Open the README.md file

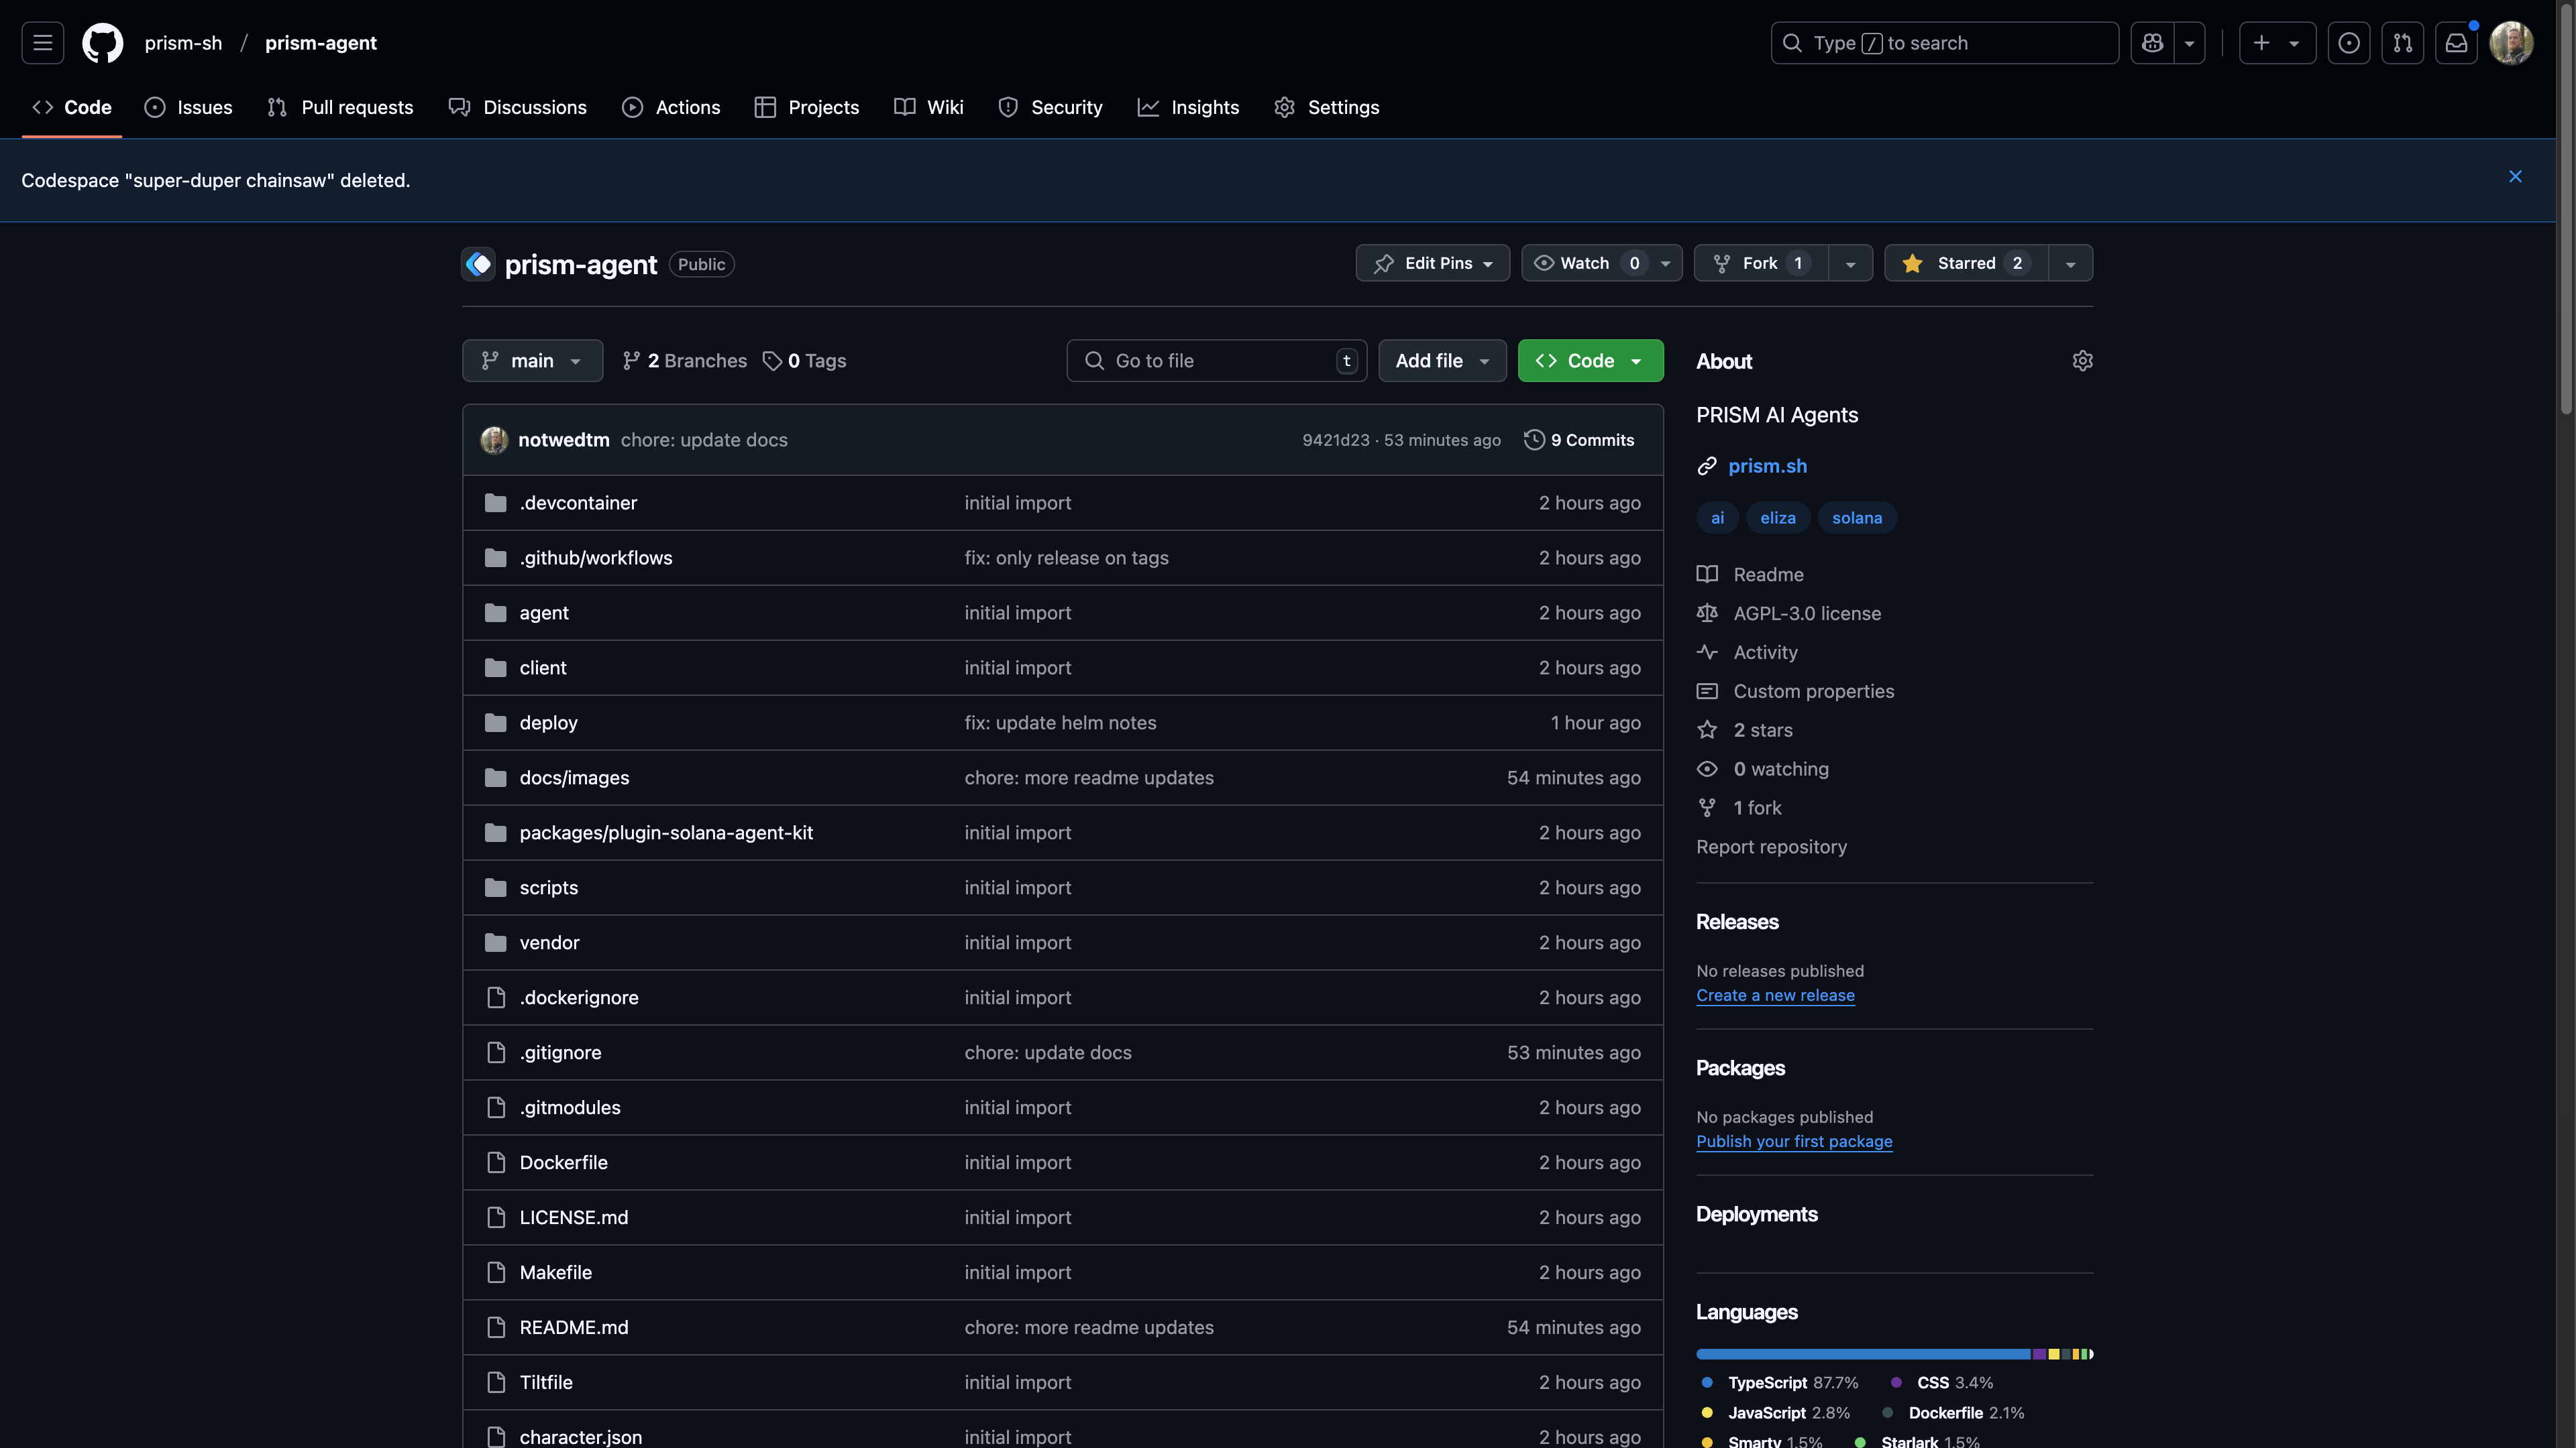[x=573, y=1327]
